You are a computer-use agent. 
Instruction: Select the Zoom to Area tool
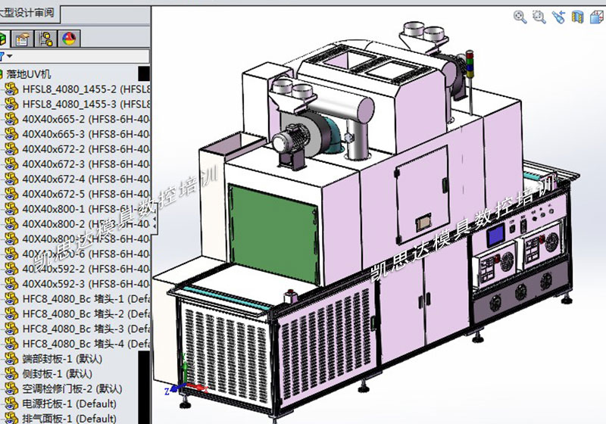(539, 16)
